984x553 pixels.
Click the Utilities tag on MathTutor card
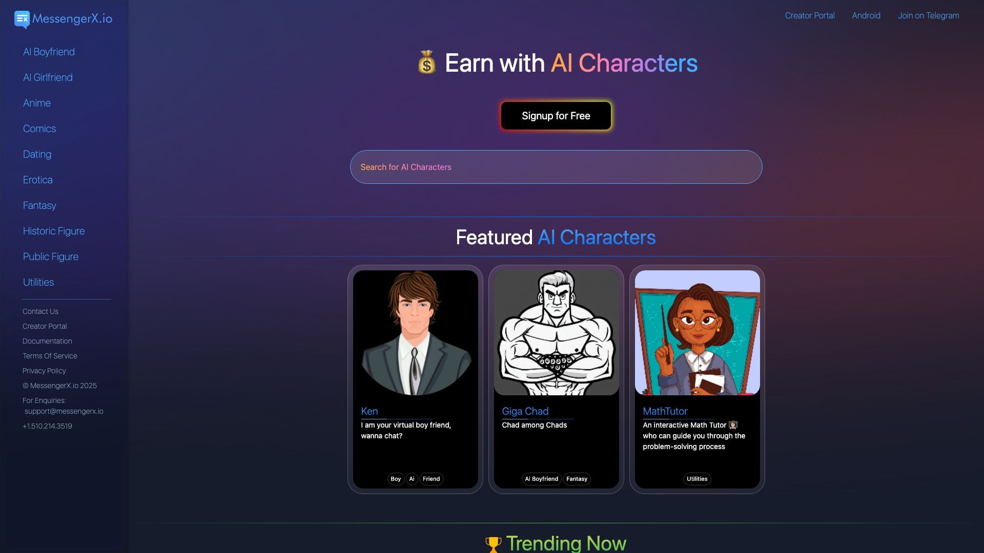(x=697, y=479)
